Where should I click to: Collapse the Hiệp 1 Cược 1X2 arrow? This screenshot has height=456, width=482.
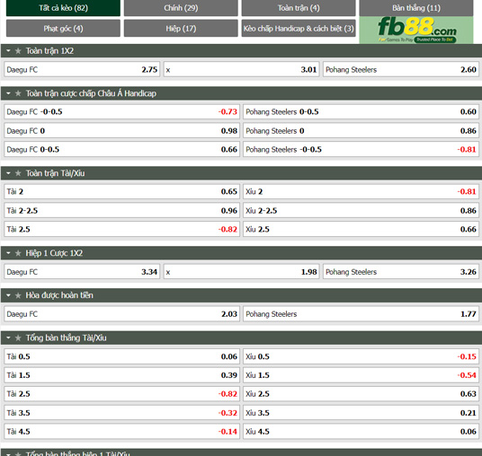pyautogui.click(x=8, y=253)
